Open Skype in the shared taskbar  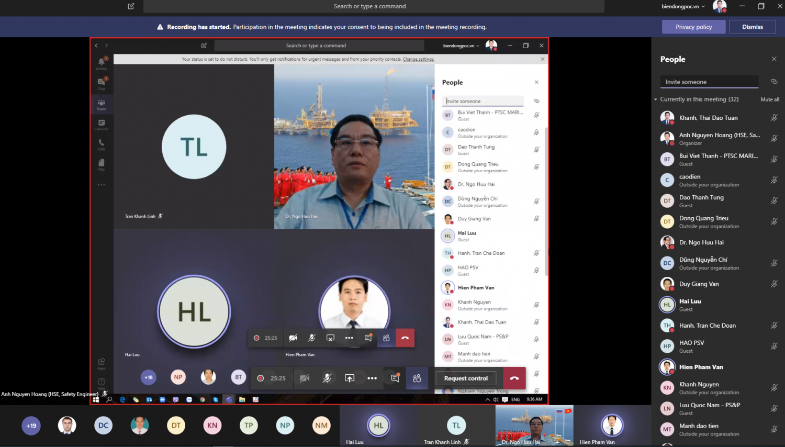point(216,399)
